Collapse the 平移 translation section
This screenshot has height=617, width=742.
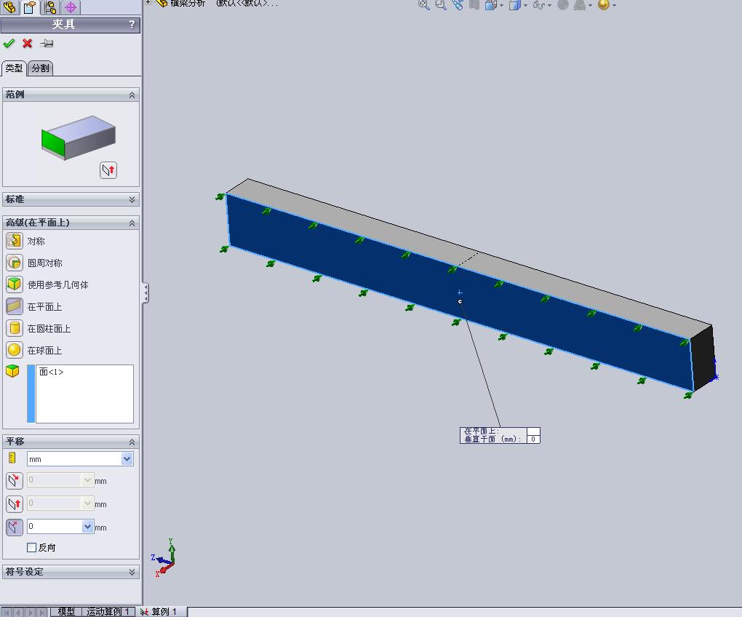132,442
